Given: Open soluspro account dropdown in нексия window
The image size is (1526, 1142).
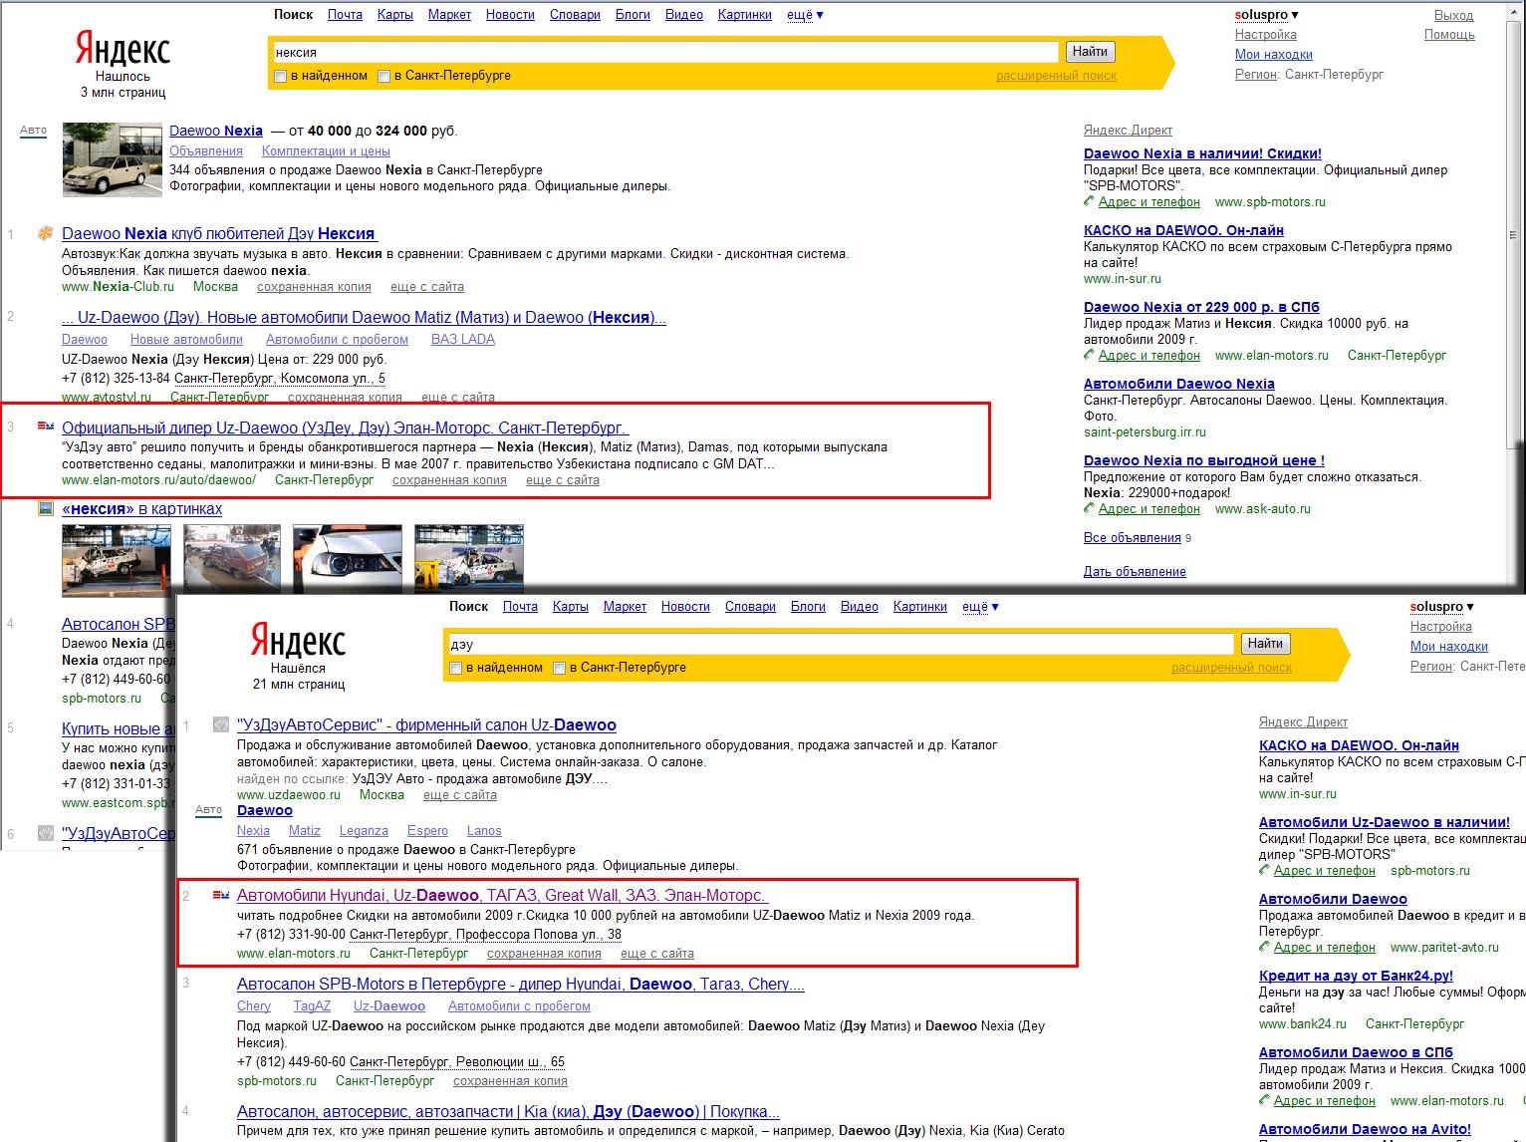Looking at the screenshot, I should coord(1266,15).
